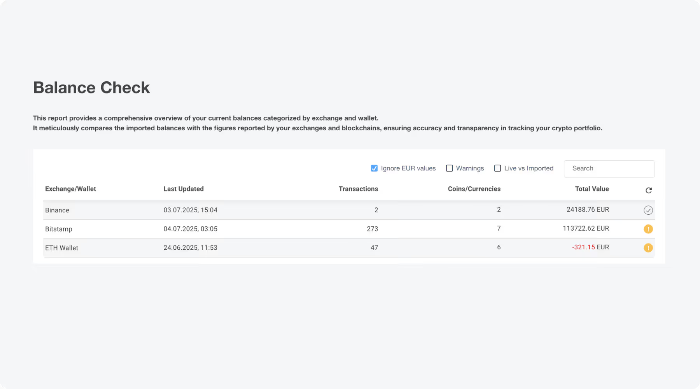Uncheck the Ignore EUR values checkbox
This screenshot has height=389, width=700.
pos(374,168)
